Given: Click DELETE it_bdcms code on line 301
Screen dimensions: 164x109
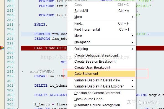Looking at the screenshot, I should pyautogui.click(x=51, y=86).
